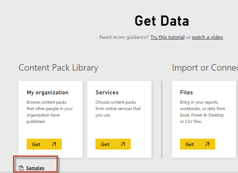238x173 pixels.
Task: Click the Services card description text
Action: [x=118, y=109]
